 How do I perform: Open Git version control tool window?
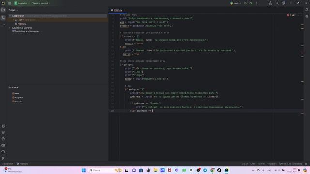tap(3, 158)
